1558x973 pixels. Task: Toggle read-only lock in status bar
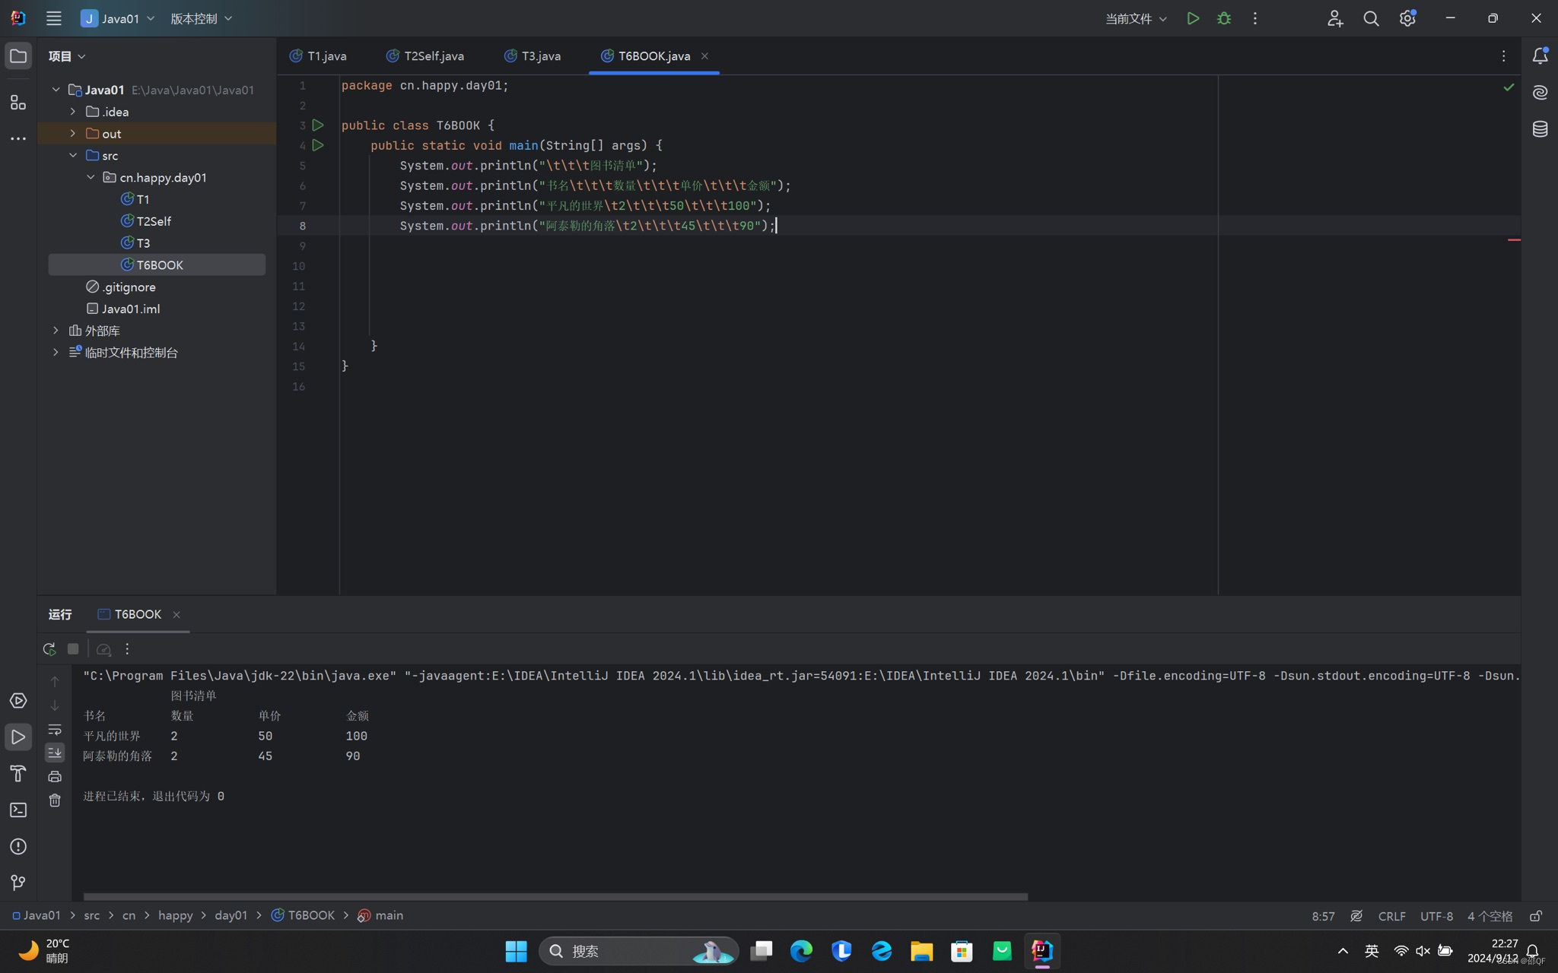[x=1536, y=915]
